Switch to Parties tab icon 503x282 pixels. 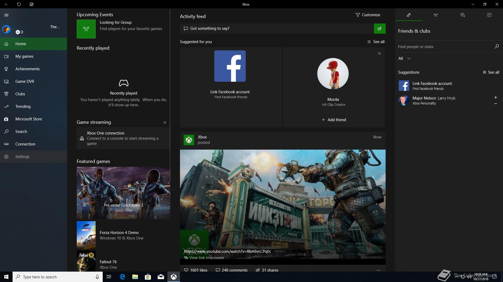[x=436, y=15]
